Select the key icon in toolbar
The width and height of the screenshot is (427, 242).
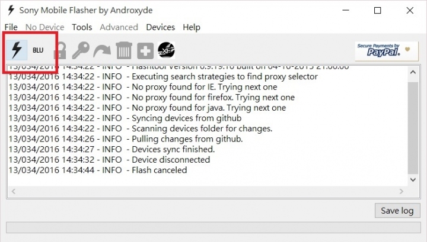point(81,50)
